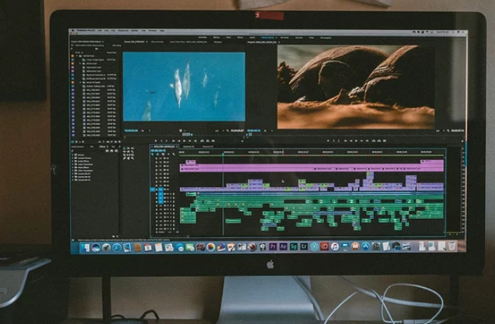495x324 pixels.
Task: Switch to the Assembly workspace
Action: (x=202, y=38)
